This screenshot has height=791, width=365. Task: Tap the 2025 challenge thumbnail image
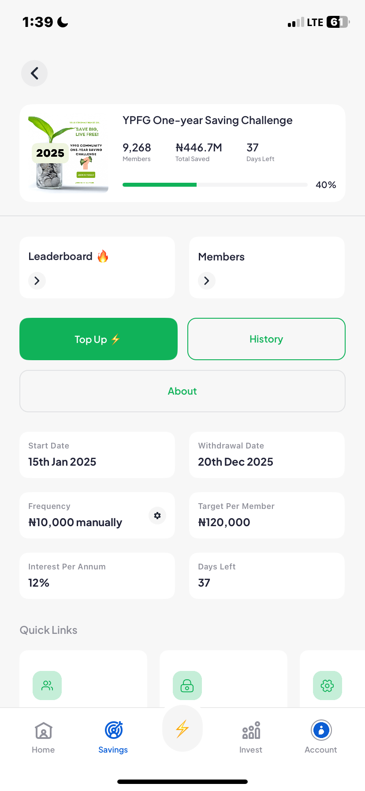(67, 153)
